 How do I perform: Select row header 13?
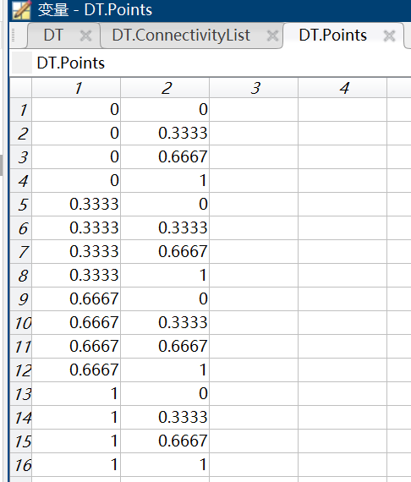click(21, 394)
